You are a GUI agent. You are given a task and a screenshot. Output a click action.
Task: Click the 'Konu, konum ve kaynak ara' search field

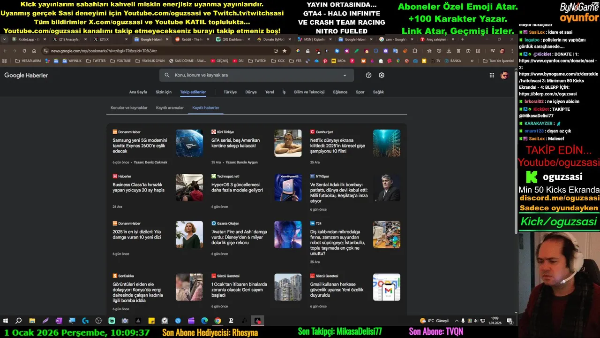256,75
